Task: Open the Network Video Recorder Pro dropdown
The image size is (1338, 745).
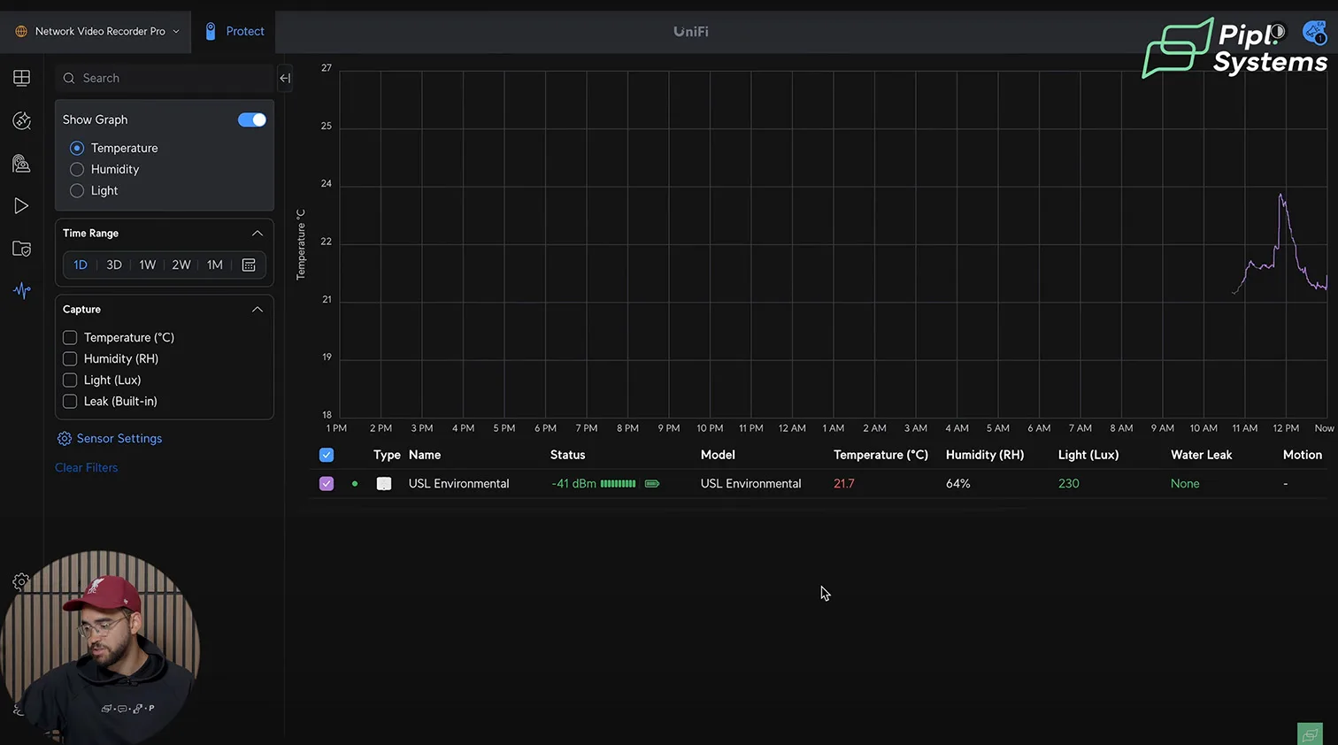Action: click(x=97, y=31)
